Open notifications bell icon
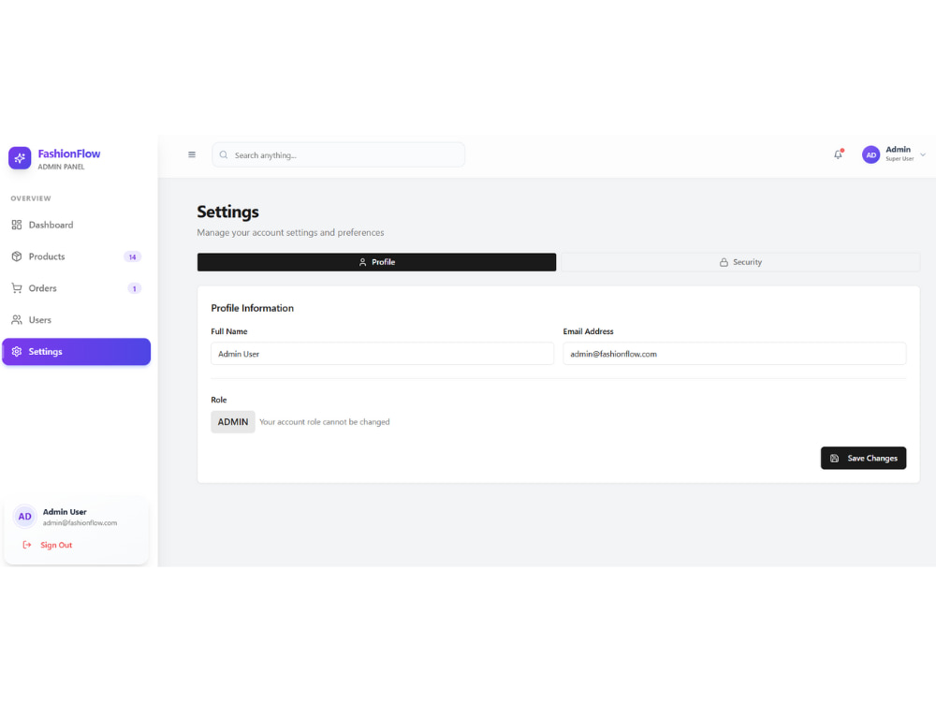Image resolution: width=936 pixels, height=702 pixels. click(x=838, y=154)
